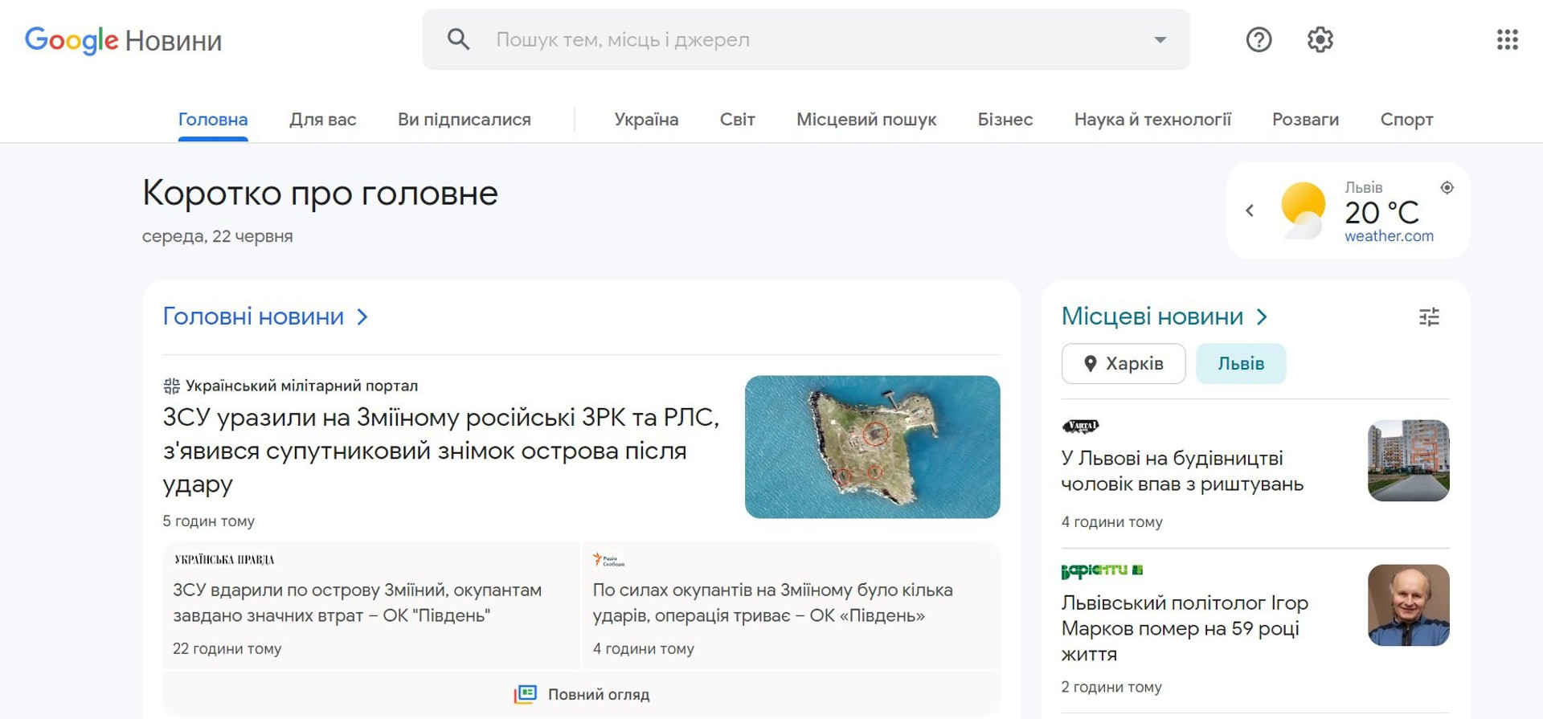Open Львівський політолог Ігор Марков article

1185,628
